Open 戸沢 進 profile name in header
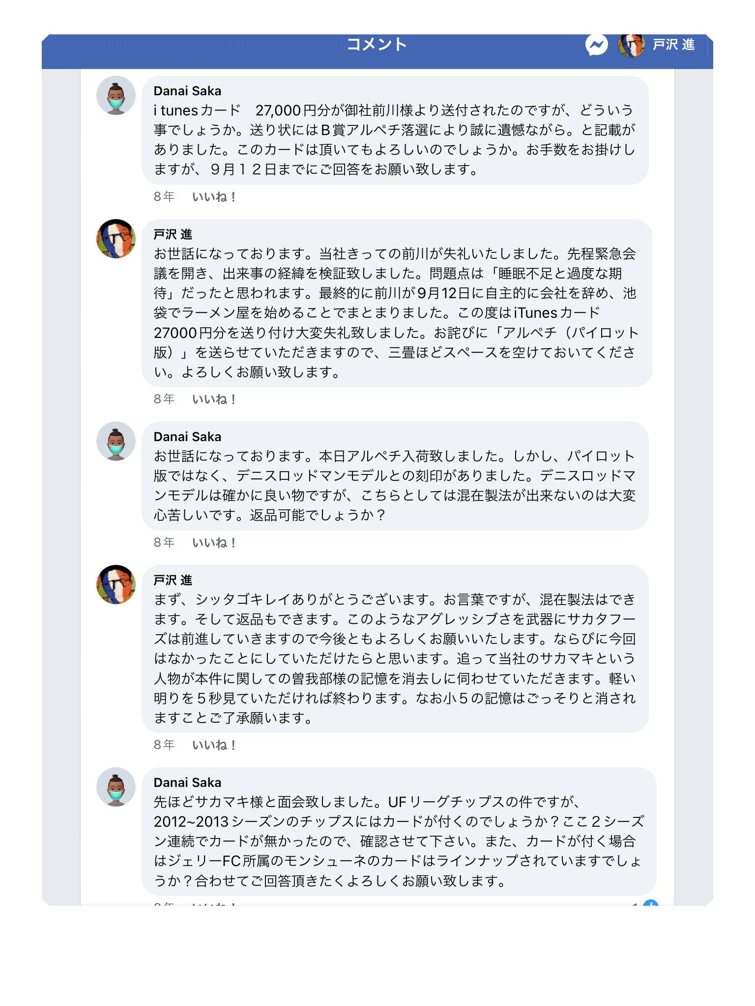The height and width of the screenshot is (1006, 755). pyautogui.click(x=673, y=45)
